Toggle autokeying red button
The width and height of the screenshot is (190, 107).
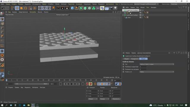point(91,84)
